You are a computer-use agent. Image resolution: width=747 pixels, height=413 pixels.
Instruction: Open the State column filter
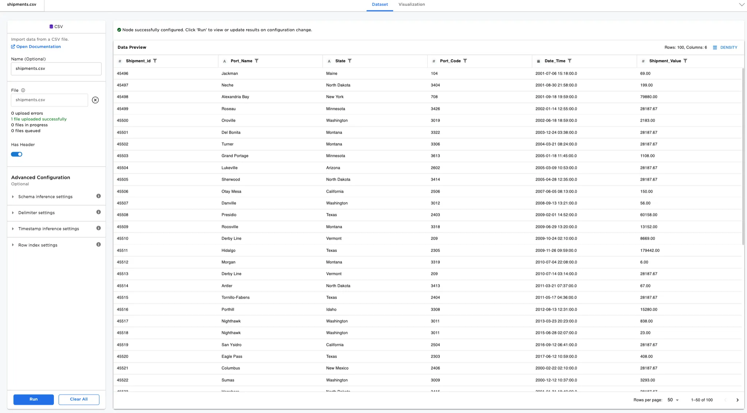pyautogui.click(x=350, y=61)
